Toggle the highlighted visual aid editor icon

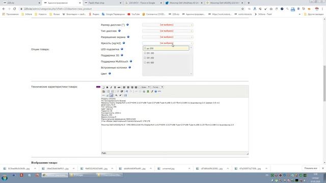pyautogui.click(x=111, y=95)
